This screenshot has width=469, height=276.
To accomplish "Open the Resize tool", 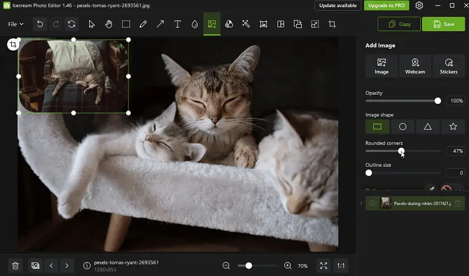I will click(315, 24).
